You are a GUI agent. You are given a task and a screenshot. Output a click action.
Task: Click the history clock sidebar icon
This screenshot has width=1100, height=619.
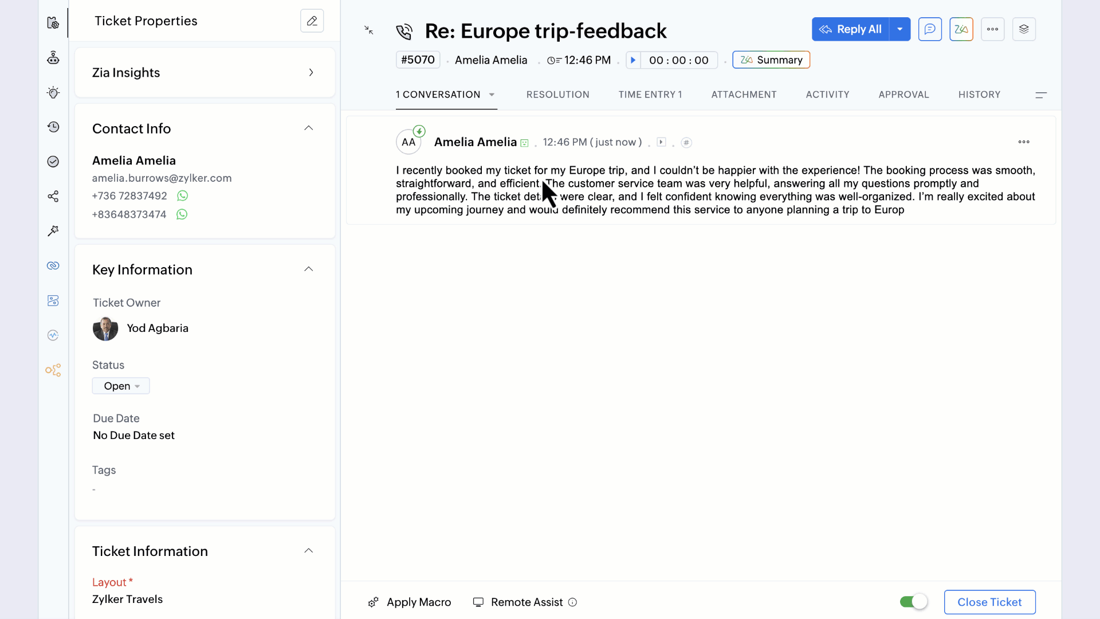coord(53,127)
